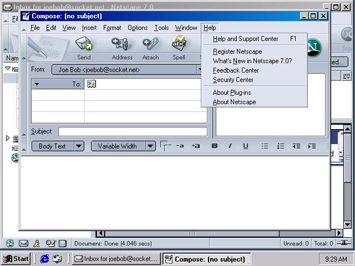The height and width of the screenshot is (266, 355).
Task: Click the outdent text icon
Action: [296, 146]
